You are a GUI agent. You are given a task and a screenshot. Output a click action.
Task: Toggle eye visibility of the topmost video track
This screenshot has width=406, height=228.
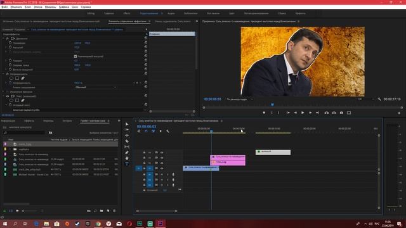tap(162, 153)
